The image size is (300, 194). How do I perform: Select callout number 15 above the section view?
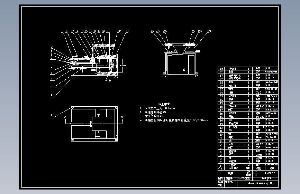[x=82, y=31]
